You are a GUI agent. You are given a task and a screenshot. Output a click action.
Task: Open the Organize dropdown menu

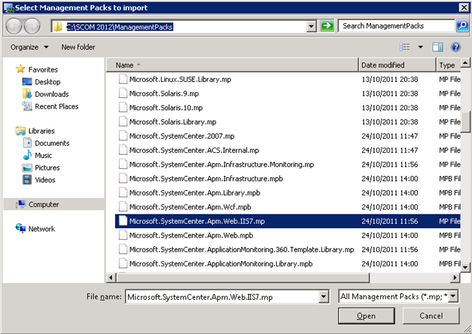click(x=29, y=47)
